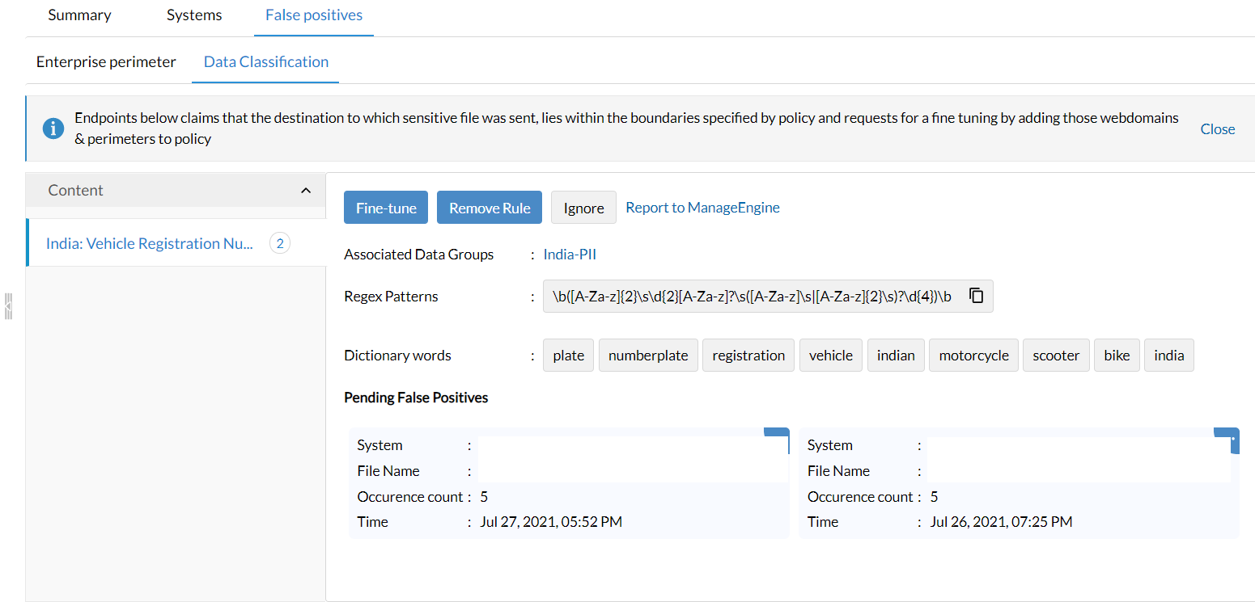Screen dimensions: 1255x602
Task: Select the Enterprise perimeter sub-tab
Action: [x=106, y=62]
